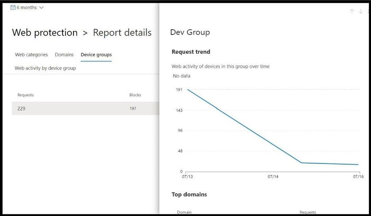Viewport: 371px width, 216px height.
Task: Go to previous item with up arrow
Action: (352, 11)
